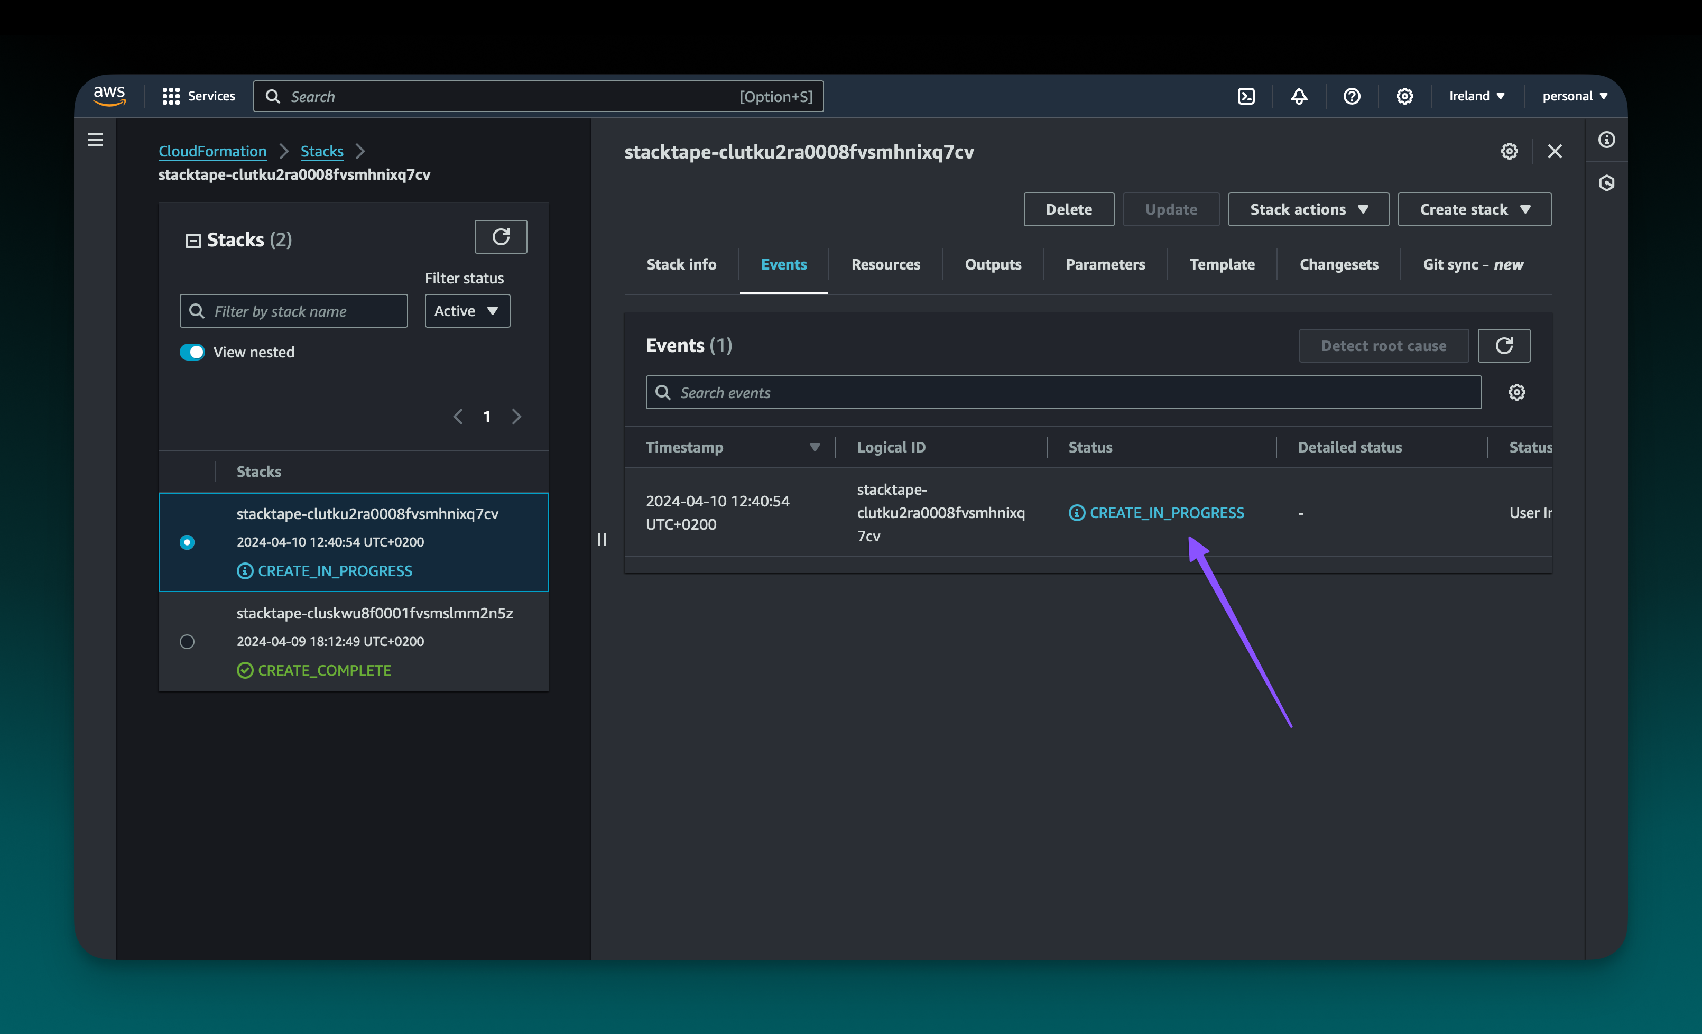Switch to the Parameters tab
The image size is (1702, 1034).
point(1105,264)
